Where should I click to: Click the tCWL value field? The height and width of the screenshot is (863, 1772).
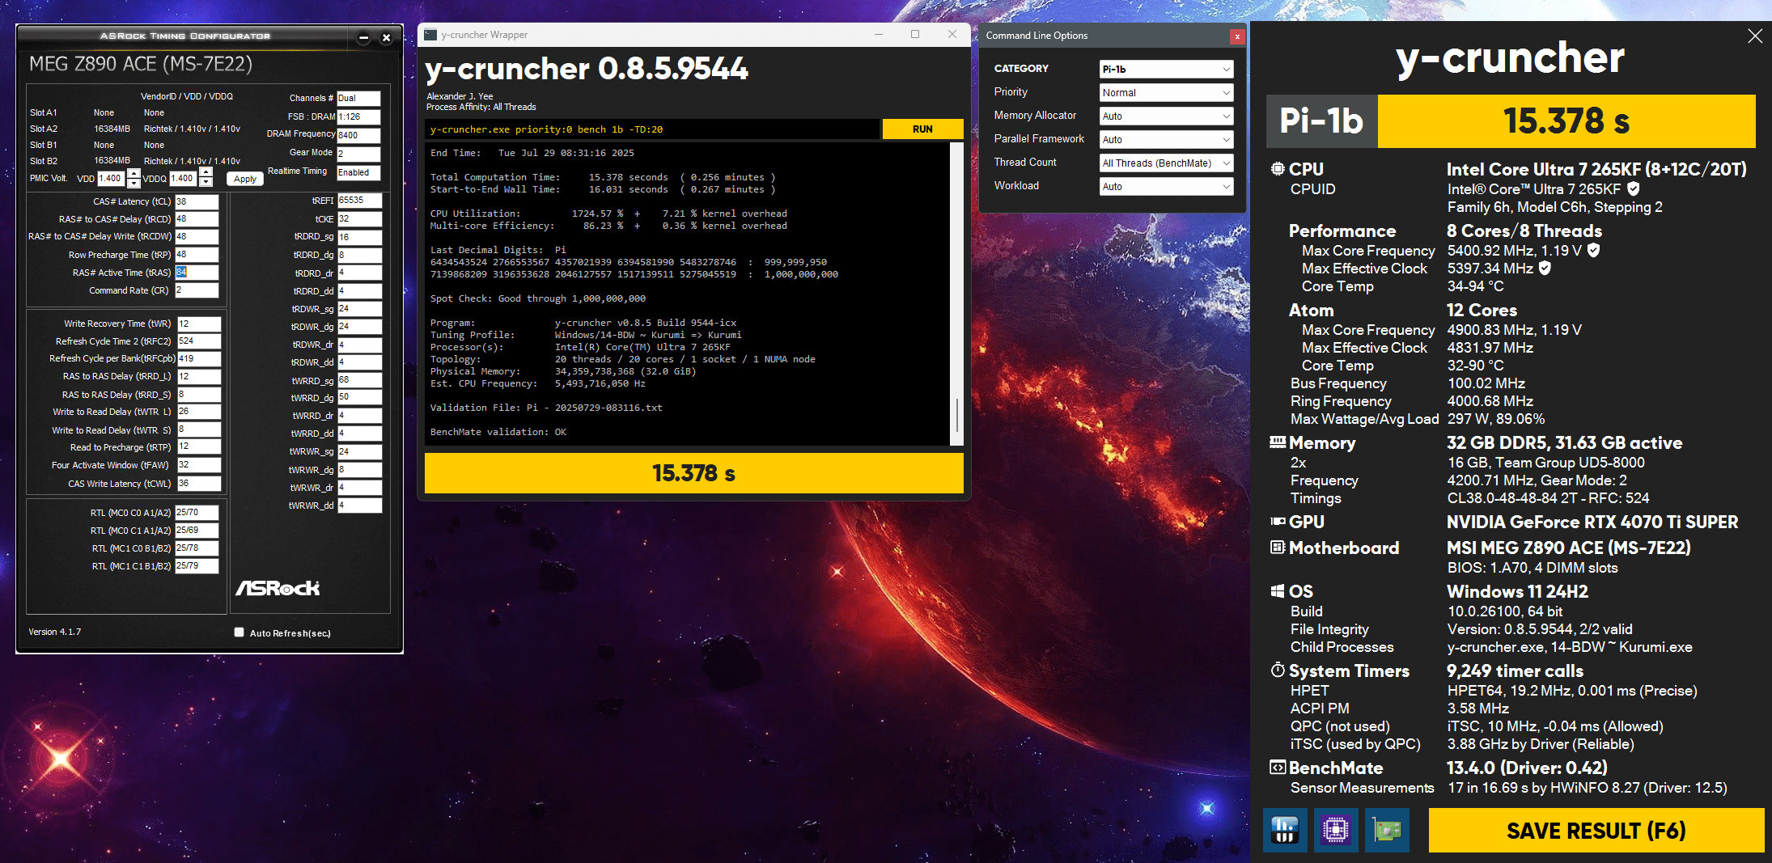198,484
